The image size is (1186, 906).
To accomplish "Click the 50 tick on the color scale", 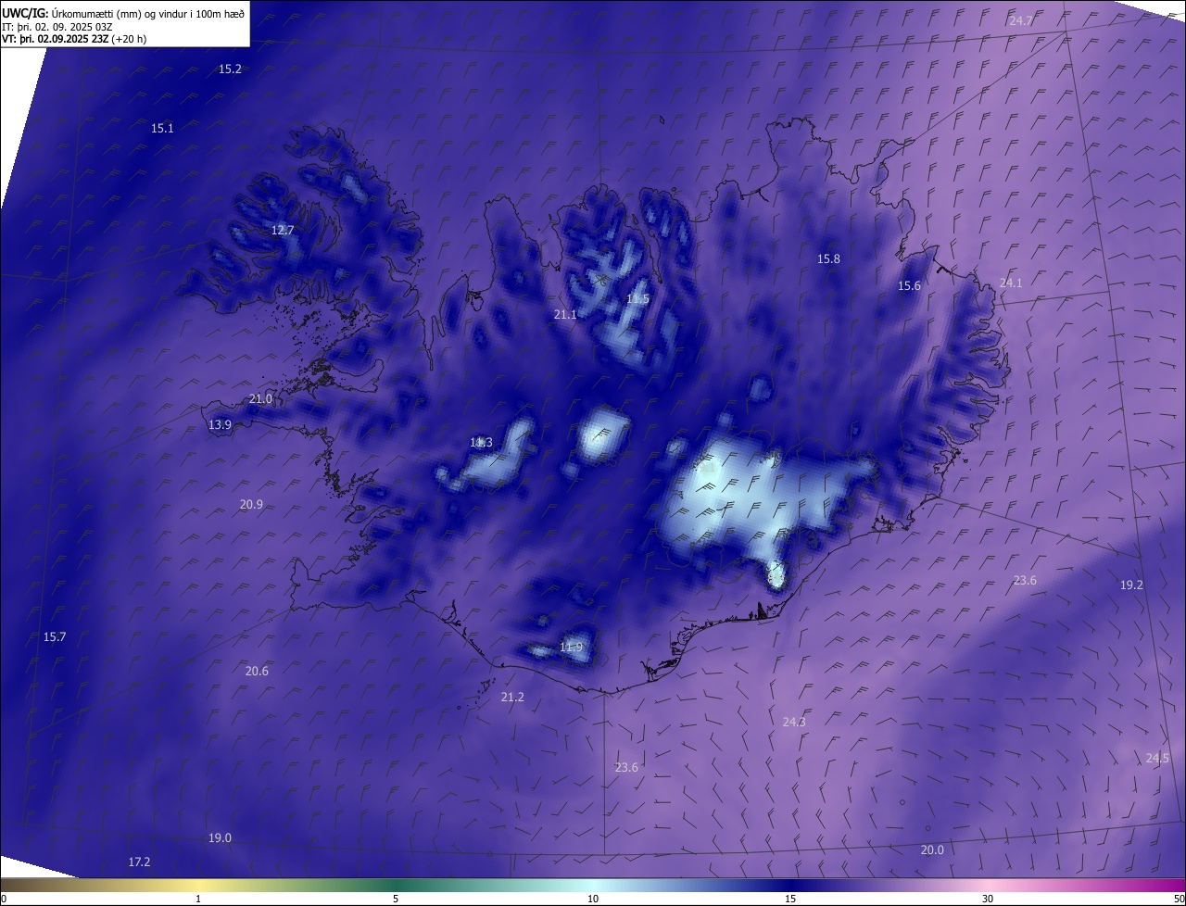I will pos(1179,900).
